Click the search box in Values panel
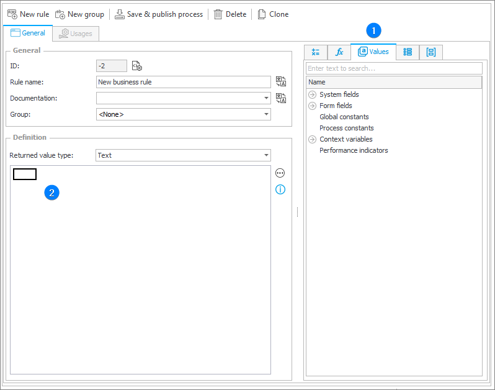The width and height of the screenshot is (495, 390). pos(394,68)
